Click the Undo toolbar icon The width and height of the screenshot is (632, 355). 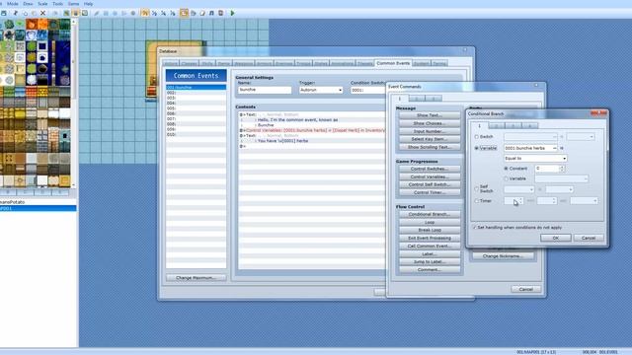(55, 13)
